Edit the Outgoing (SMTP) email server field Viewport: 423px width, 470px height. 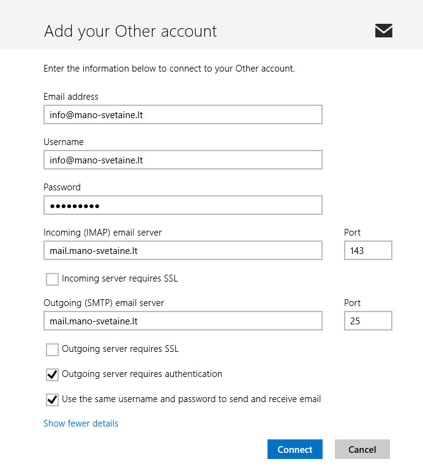tap(182, 321)
